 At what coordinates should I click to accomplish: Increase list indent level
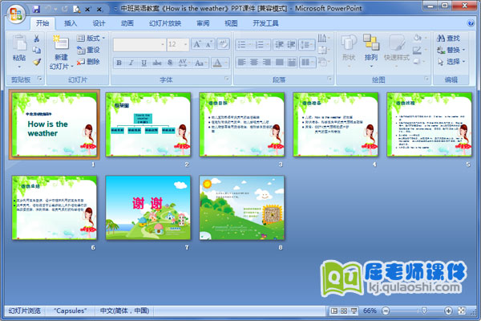(x=291, y=45)
